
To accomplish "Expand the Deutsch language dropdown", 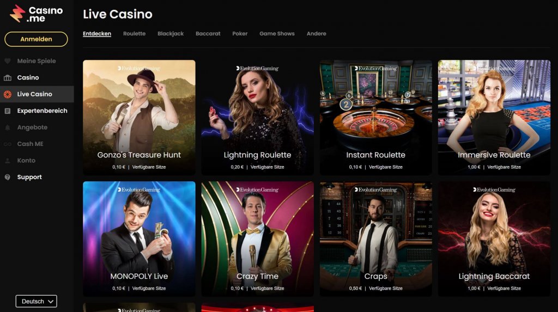I will pyautogui.click(x=37, y=301).
